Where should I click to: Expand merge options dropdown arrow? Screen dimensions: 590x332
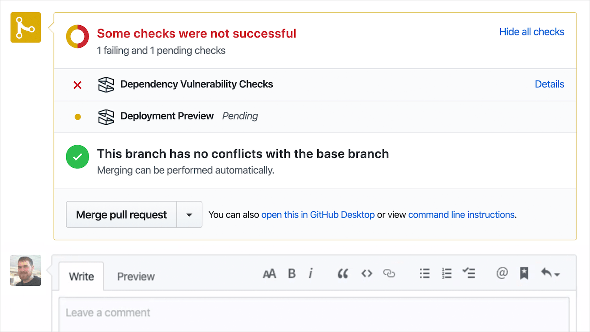189,215
